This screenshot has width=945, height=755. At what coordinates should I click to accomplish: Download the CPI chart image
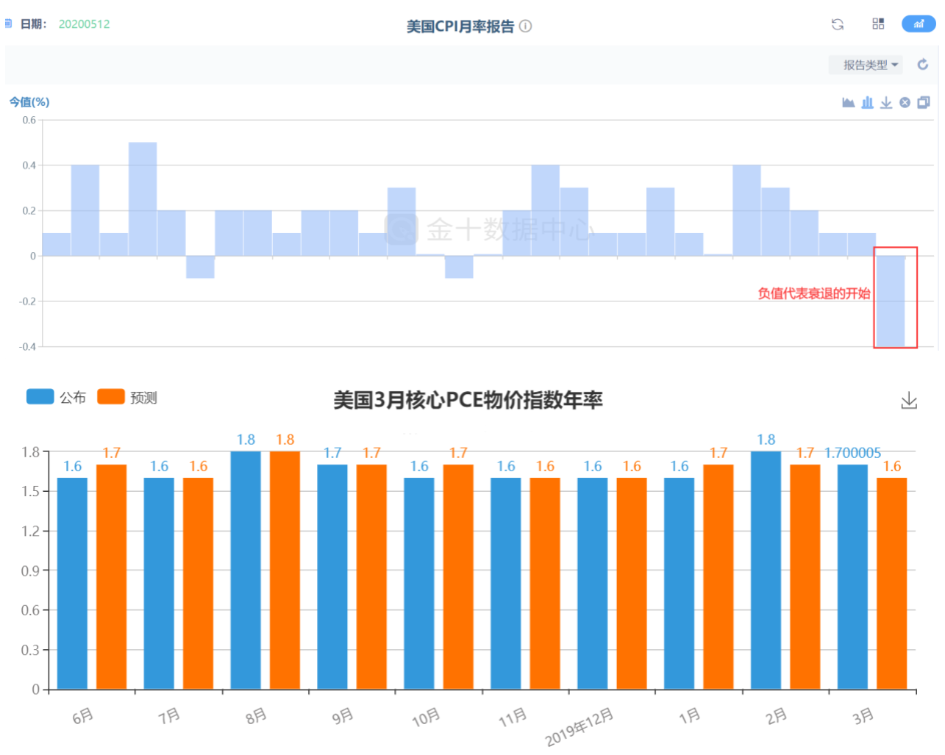click(886, 102)
